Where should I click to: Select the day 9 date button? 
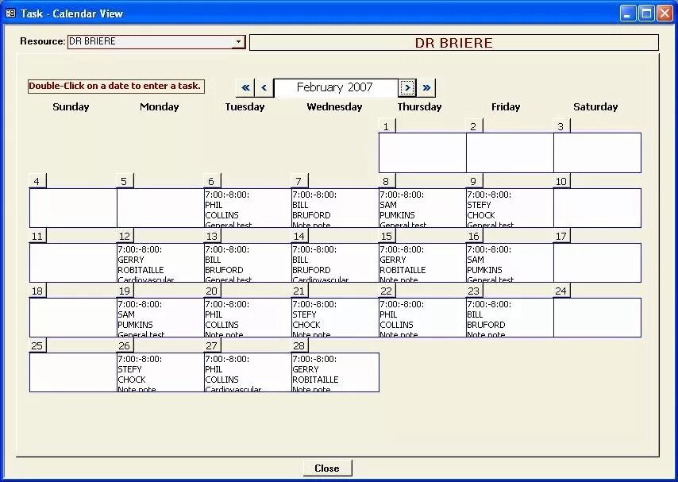474,181
